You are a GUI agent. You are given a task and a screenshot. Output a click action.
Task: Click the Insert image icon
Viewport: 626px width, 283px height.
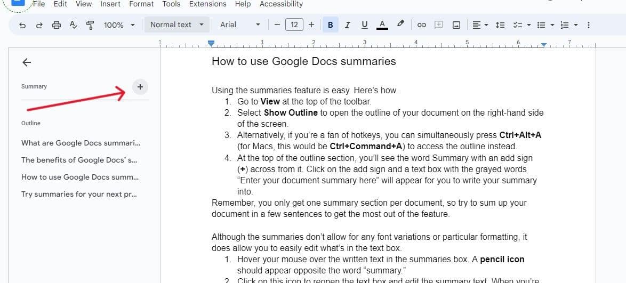pyautogui.click(x=456, y=25)
